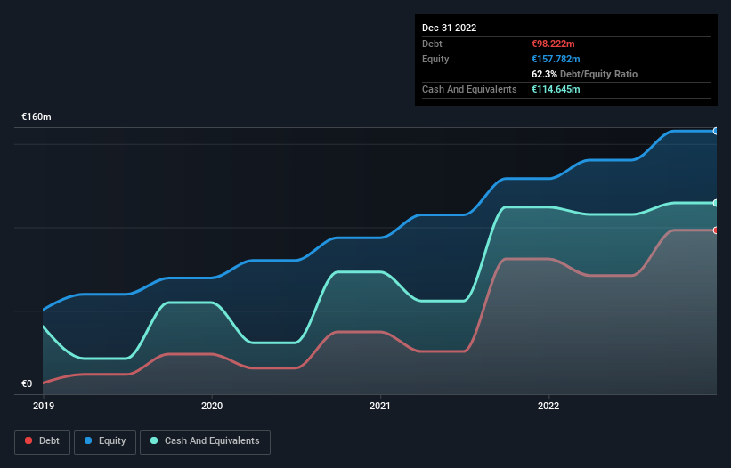Select the red Debt endpoint marker

click(x=716, y=230)
